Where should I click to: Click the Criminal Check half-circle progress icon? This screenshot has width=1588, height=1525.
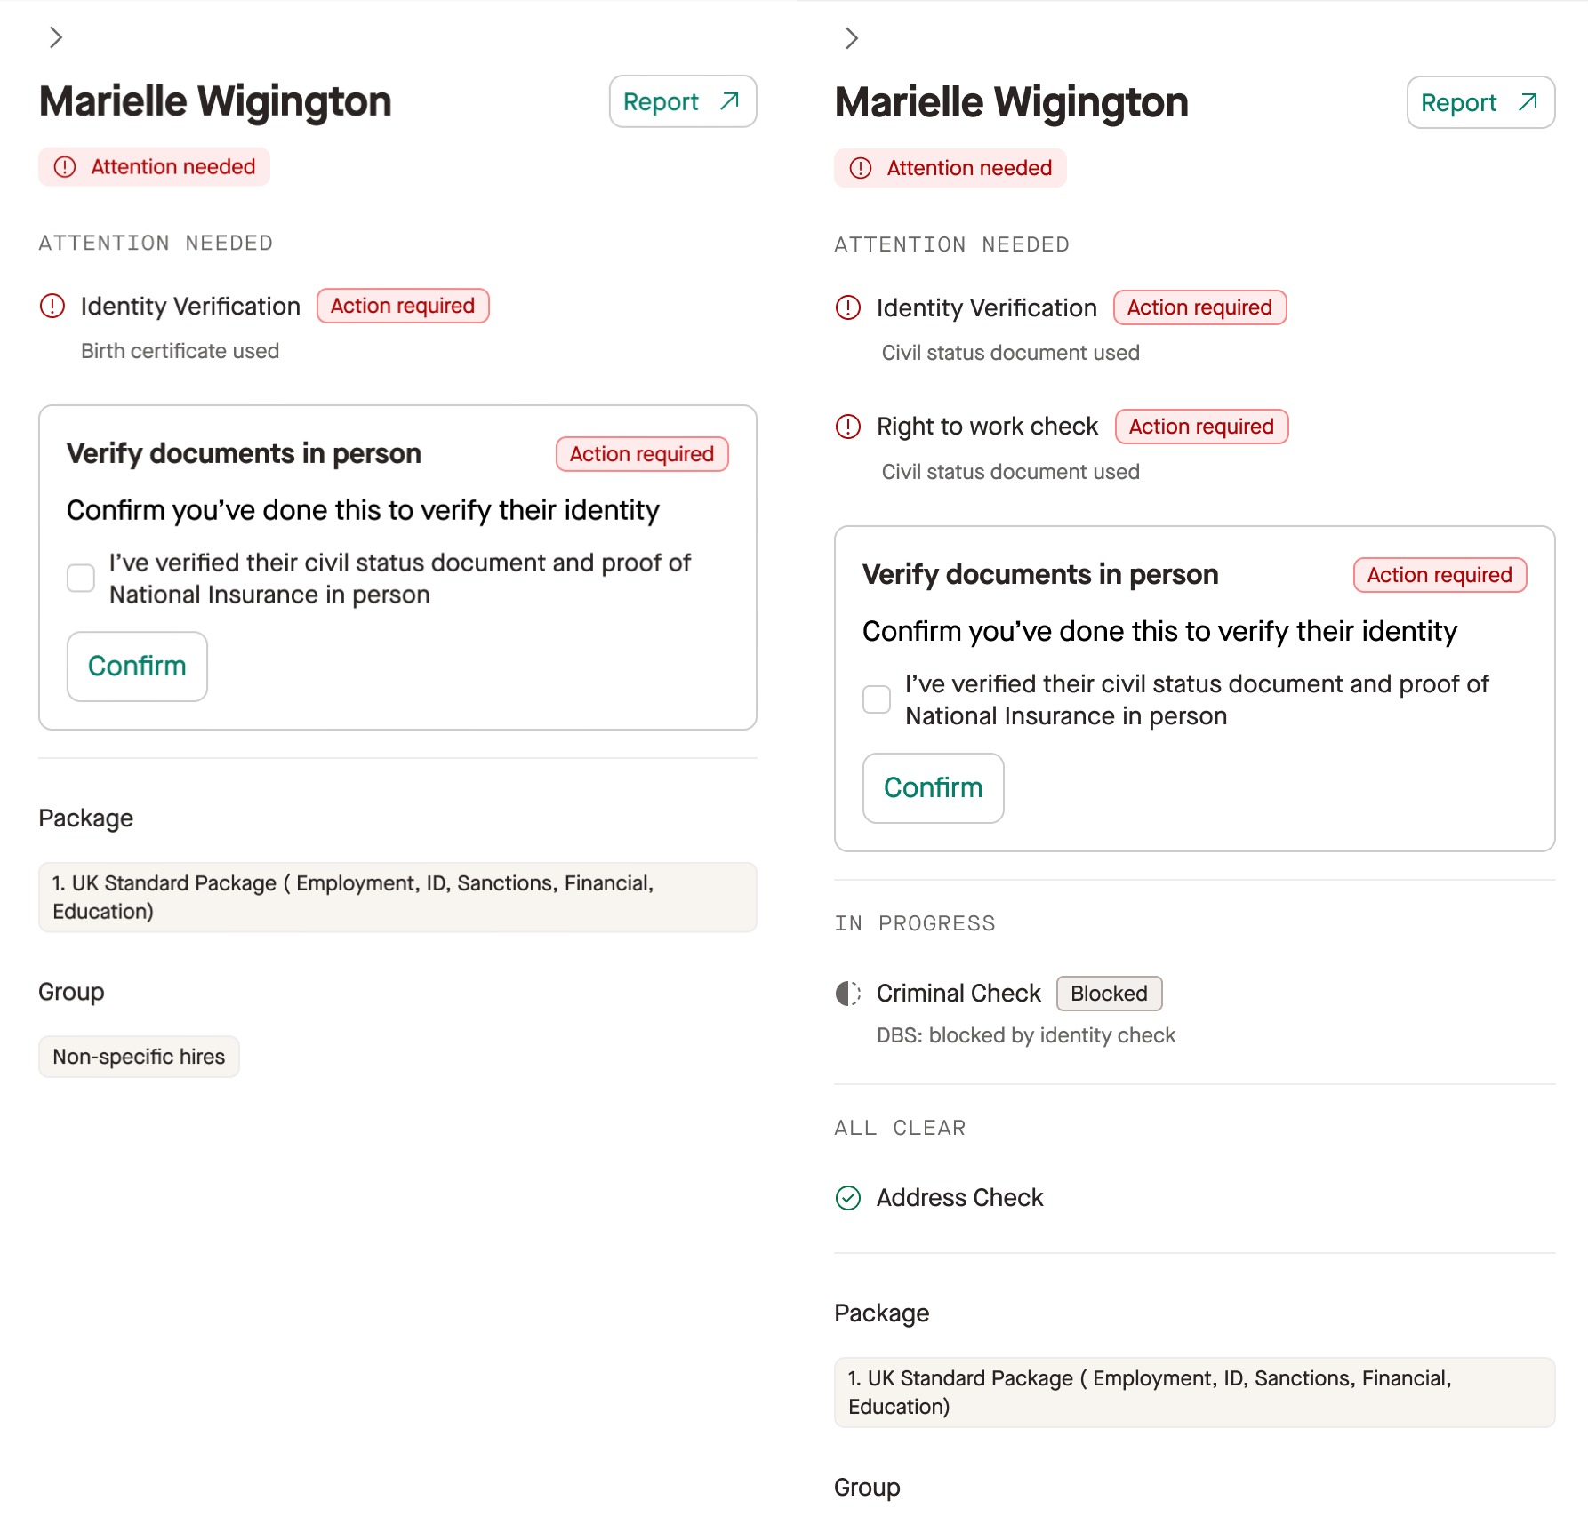848,994
